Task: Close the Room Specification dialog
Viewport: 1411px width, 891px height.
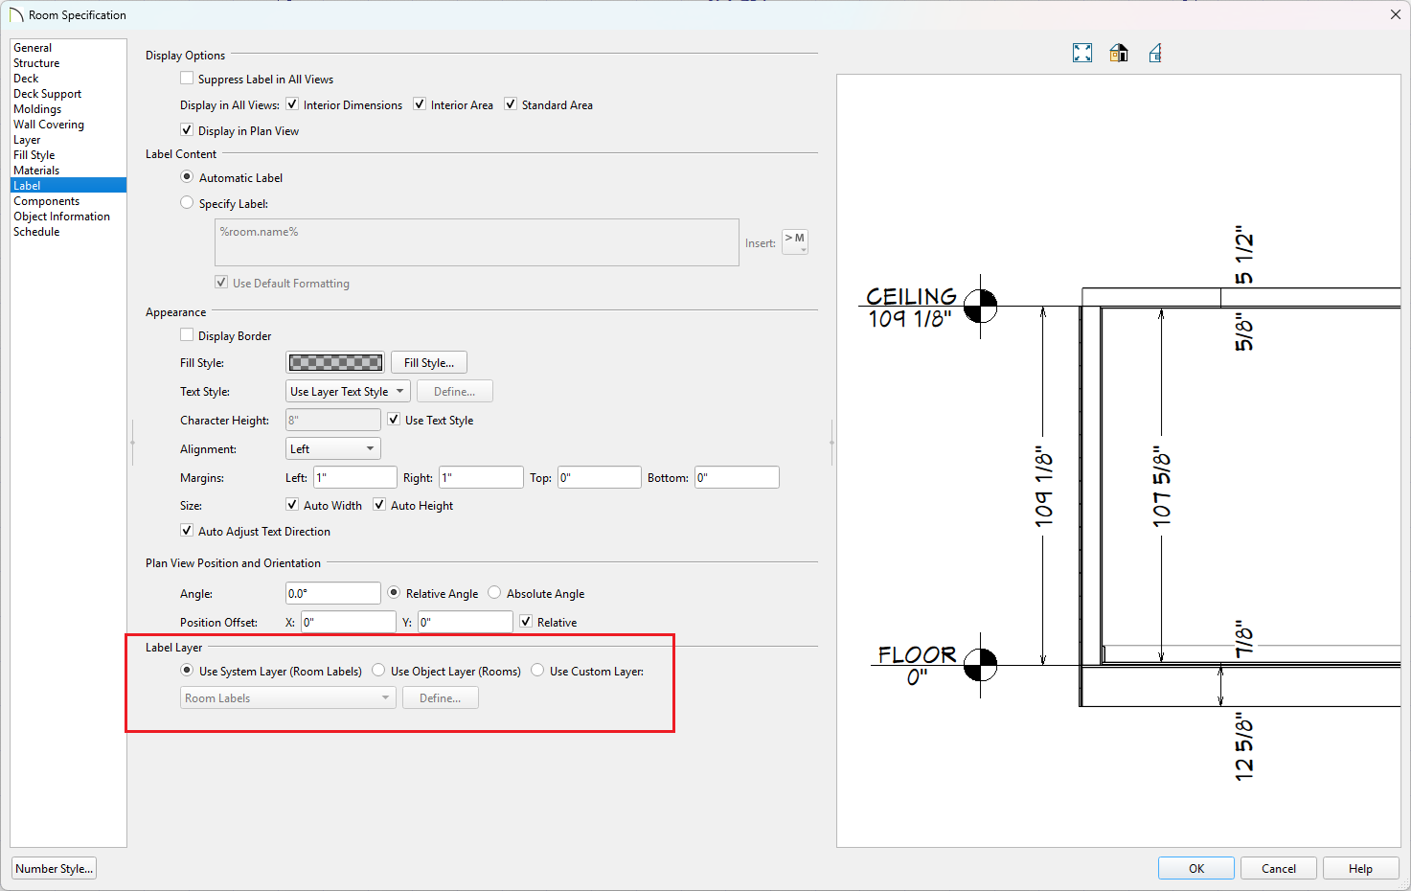Action: point(1396,14)
